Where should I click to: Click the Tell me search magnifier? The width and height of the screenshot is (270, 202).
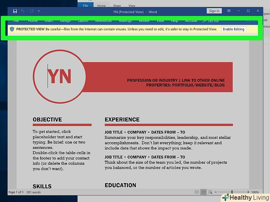coord(204,21)
